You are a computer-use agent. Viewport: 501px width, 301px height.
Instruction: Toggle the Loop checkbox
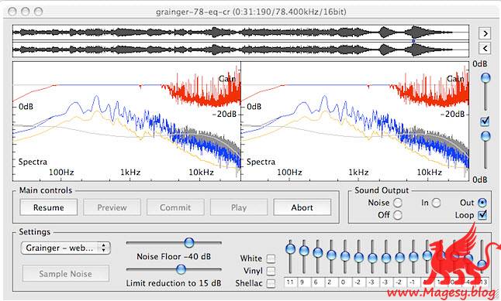click(482, 215)
